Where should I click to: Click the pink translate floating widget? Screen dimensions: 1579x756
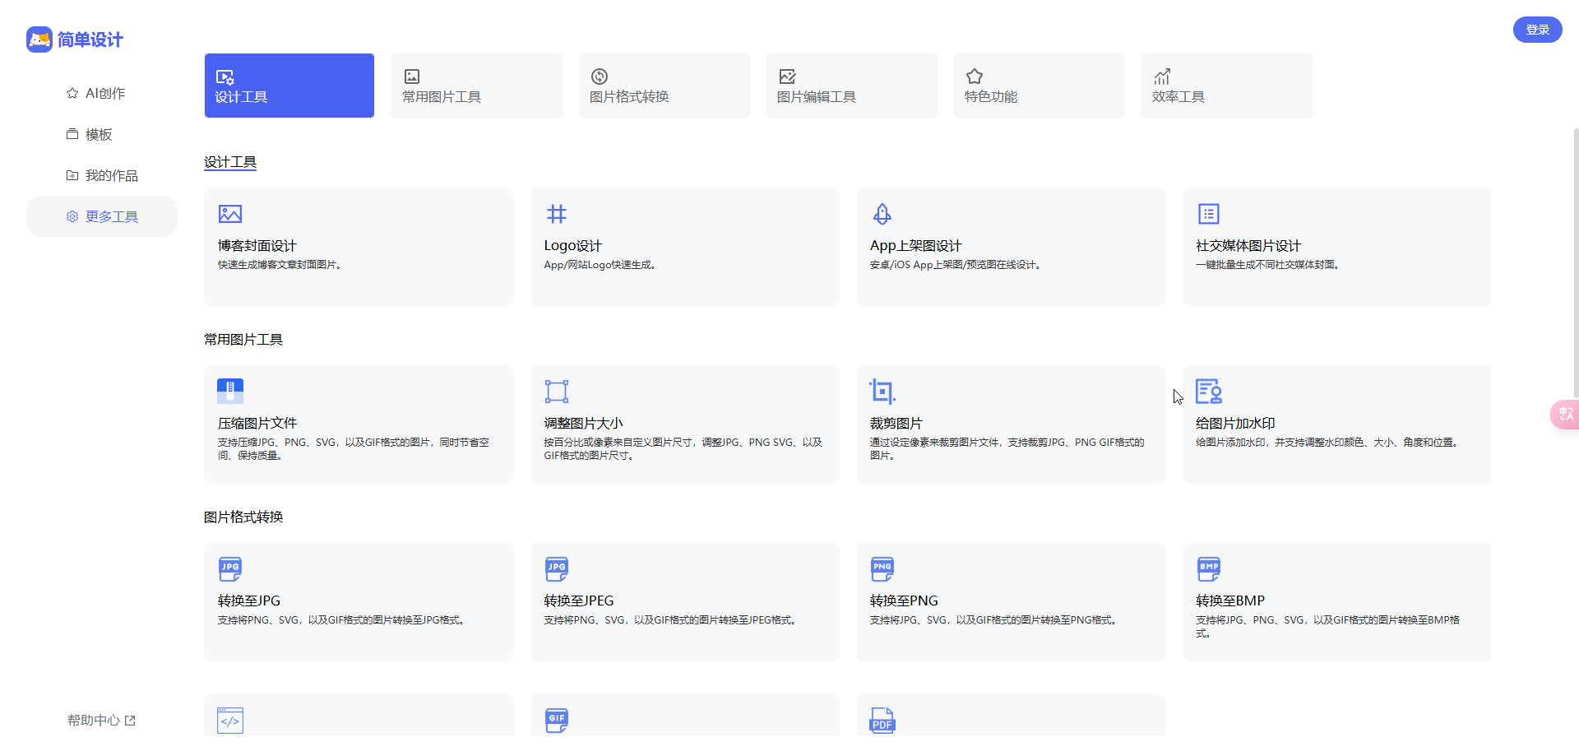click(1565, 414)
